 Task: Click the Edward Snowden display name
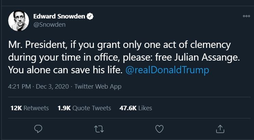[x=60, y=16]
